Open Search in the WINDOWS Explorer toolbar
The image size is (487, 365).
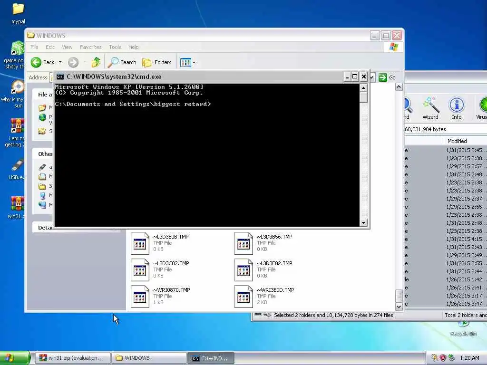(122, 62)
